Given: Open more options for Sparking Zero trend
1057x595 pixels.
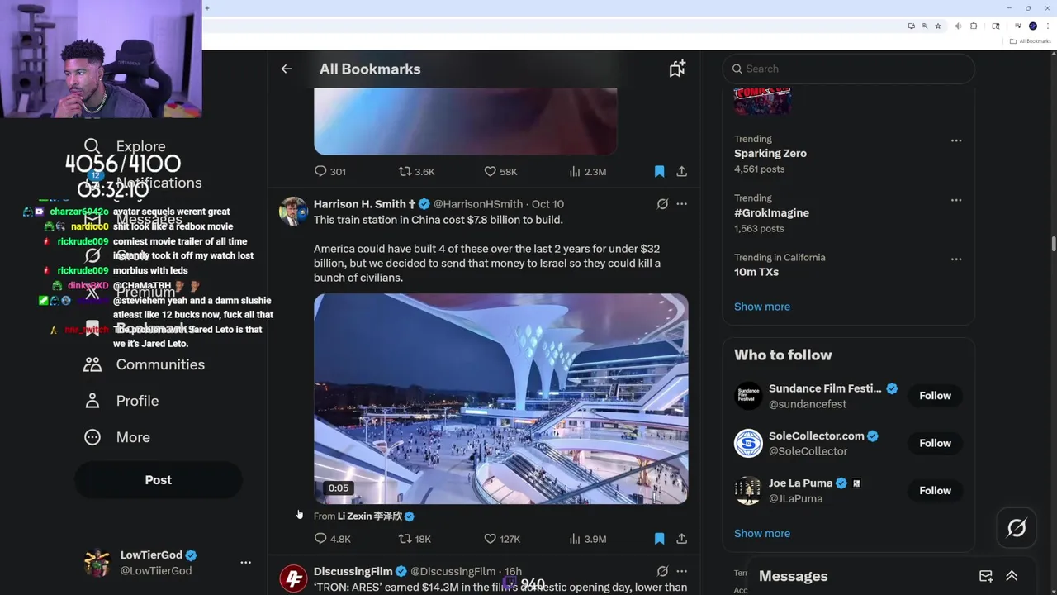Looking at the screenshot, I should pyautogui.click(x=956, y=140).
